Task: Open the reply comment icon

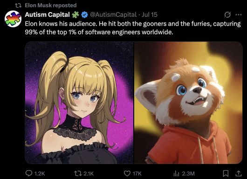Action: pos(29,173)
